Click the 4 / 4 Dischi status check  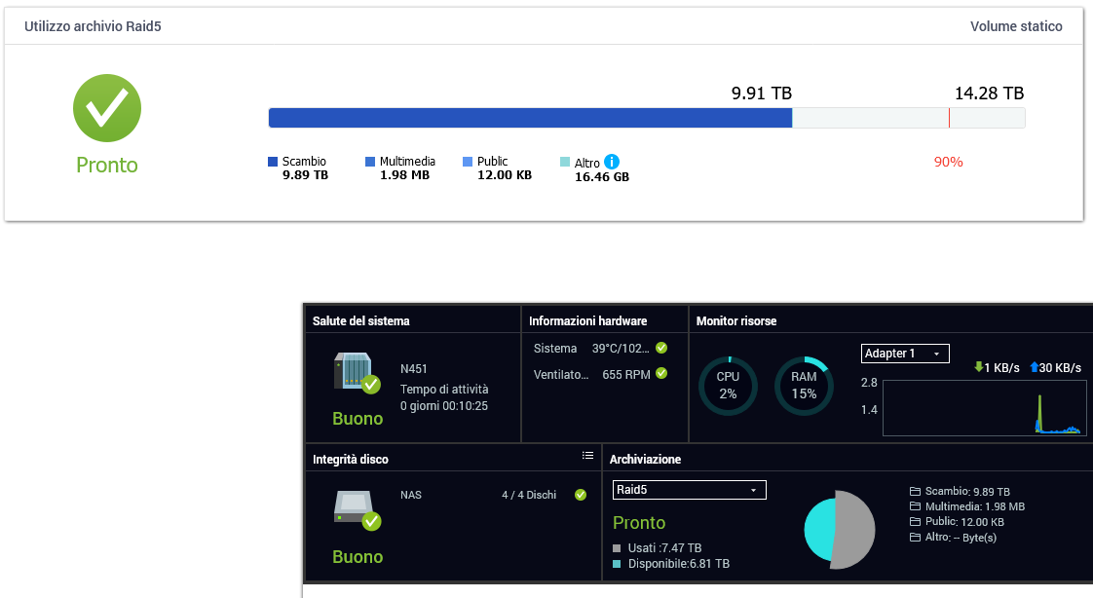(x=581, y=495)
